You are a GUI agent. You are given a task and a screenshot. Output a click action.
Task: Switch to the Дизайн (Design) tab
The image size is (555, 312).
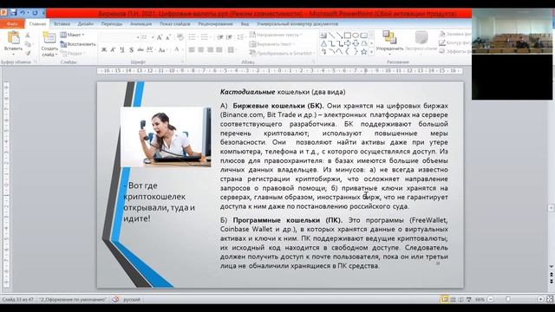(x=86, y=23)
